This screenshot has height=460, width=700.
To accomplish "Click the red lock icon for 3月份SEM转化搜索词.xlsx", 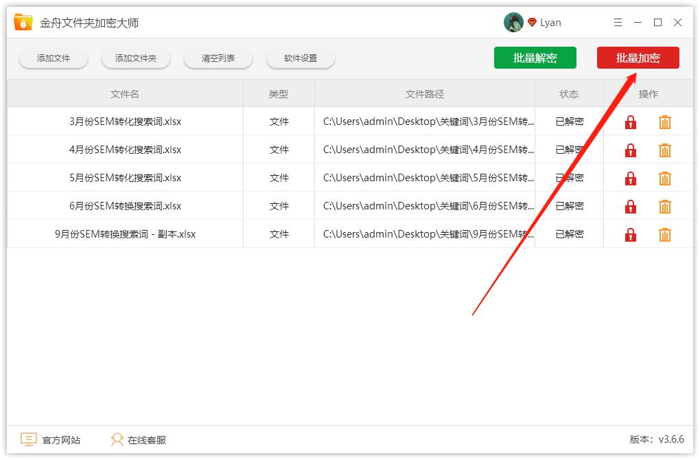I will pos(630,122).
